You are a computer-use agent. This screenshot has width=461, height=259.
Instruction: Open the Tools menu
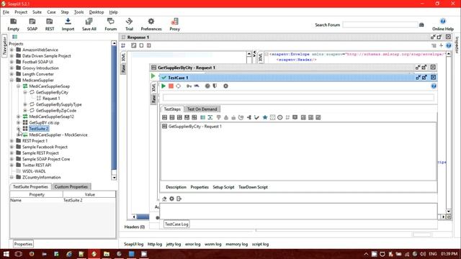79,12
